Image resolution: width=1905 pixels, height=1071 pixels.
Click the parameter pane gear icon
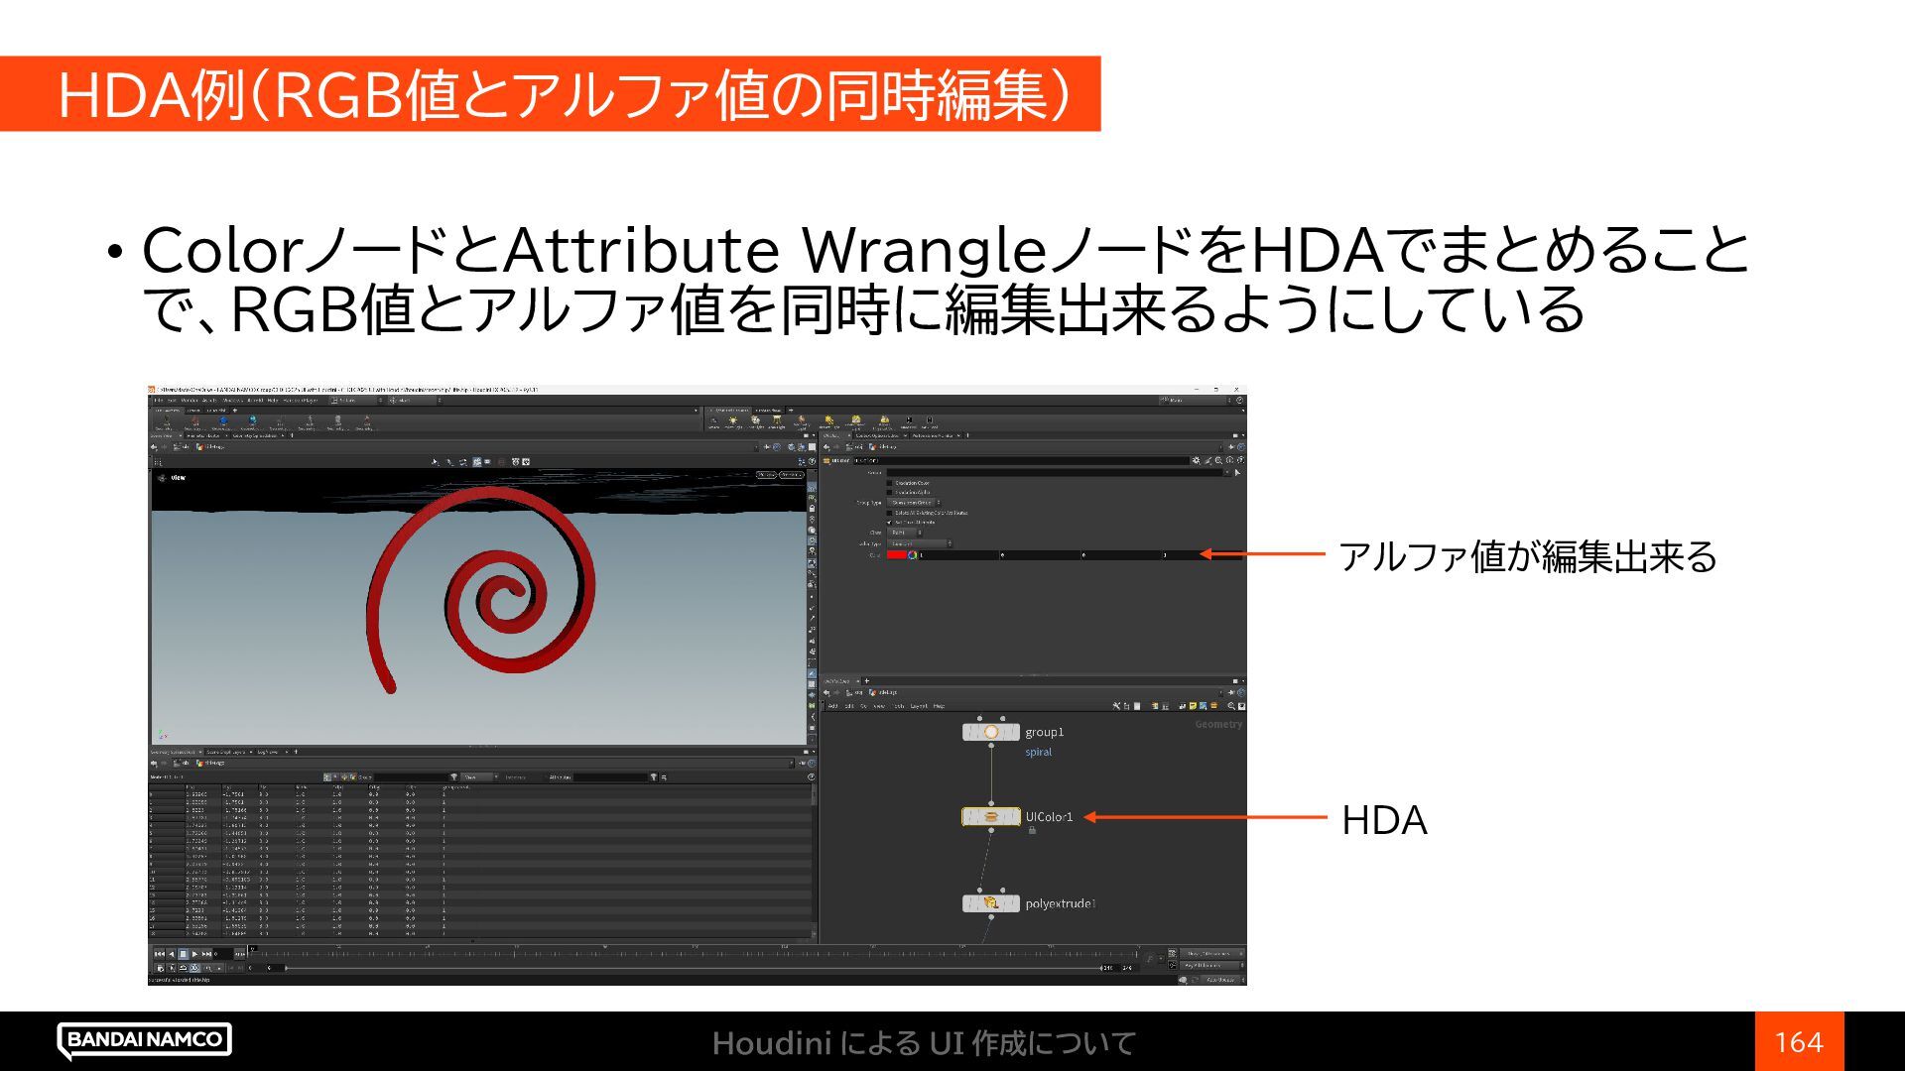(1196, 460)
